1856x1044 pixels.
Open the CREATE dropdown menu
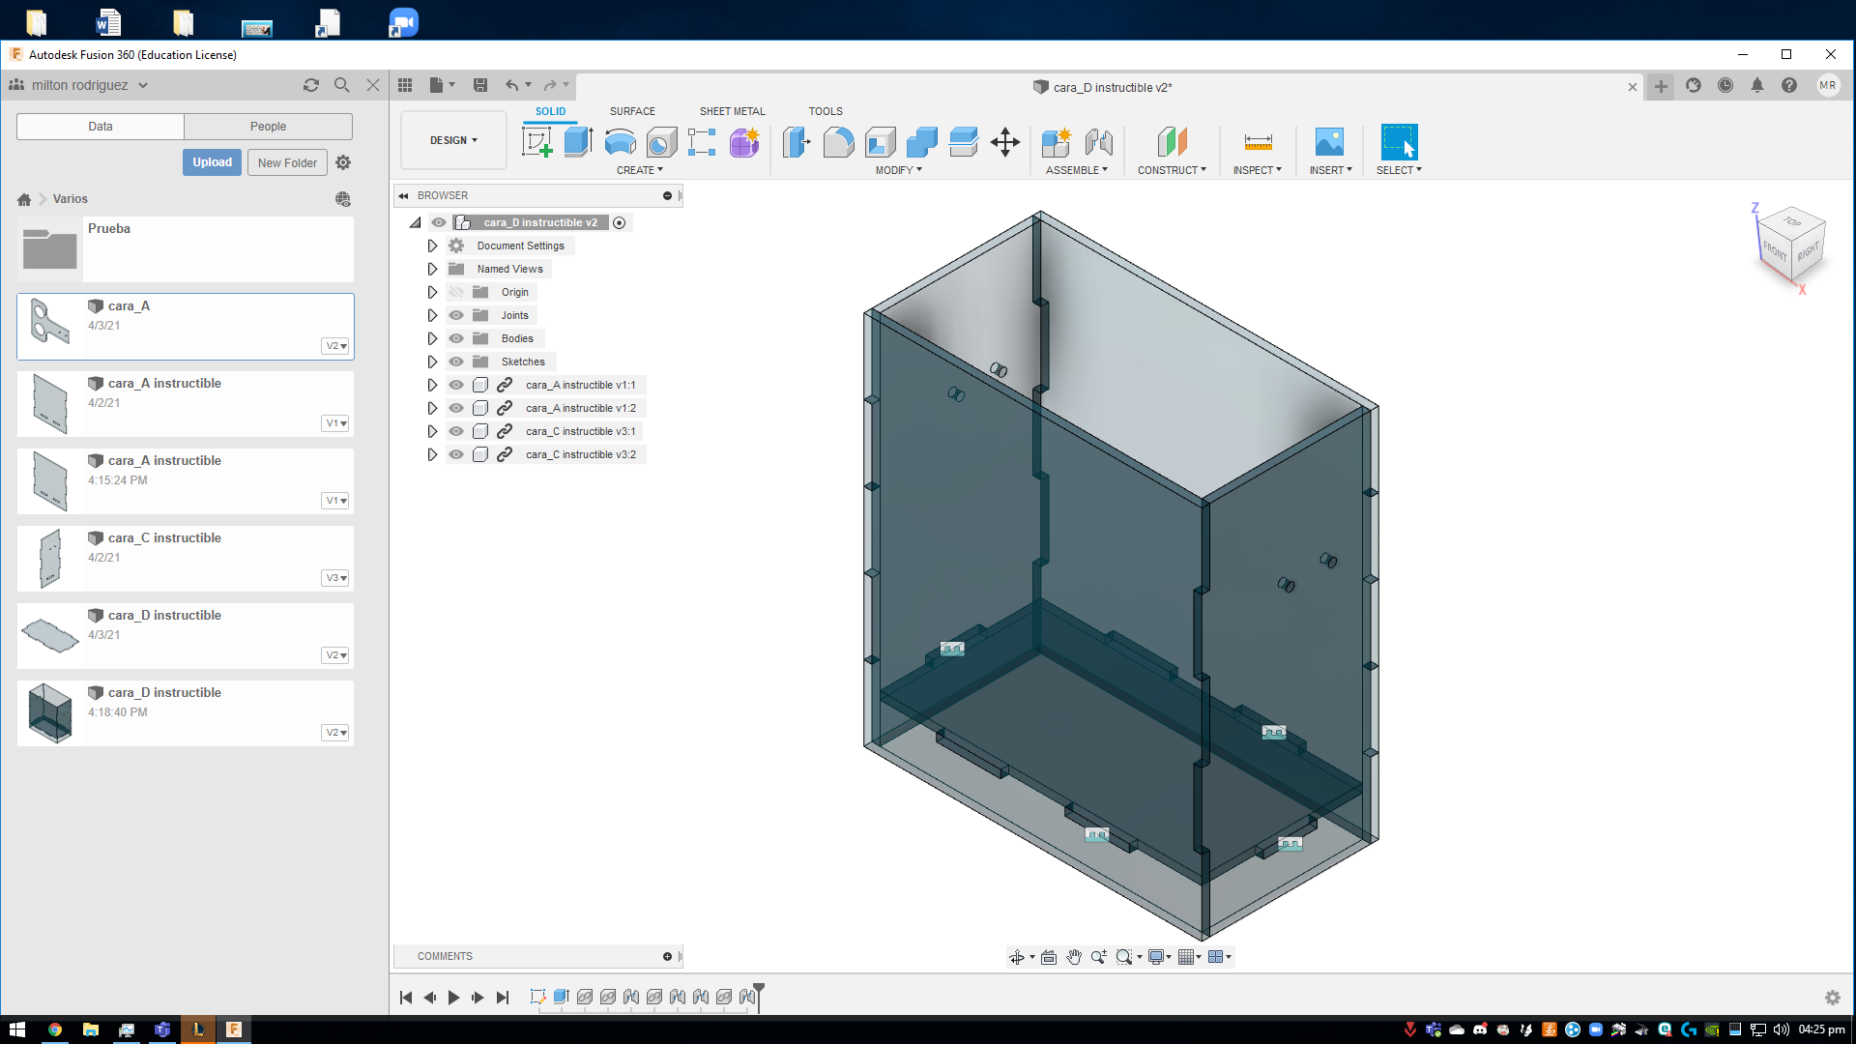640,170
